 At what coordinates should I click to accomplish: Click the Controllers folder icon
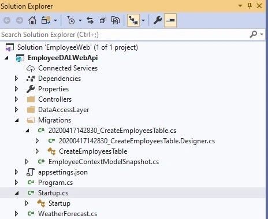coord(31,99)
